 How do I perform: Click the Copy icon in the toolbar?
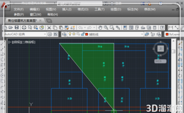click(x=55, y=28)
